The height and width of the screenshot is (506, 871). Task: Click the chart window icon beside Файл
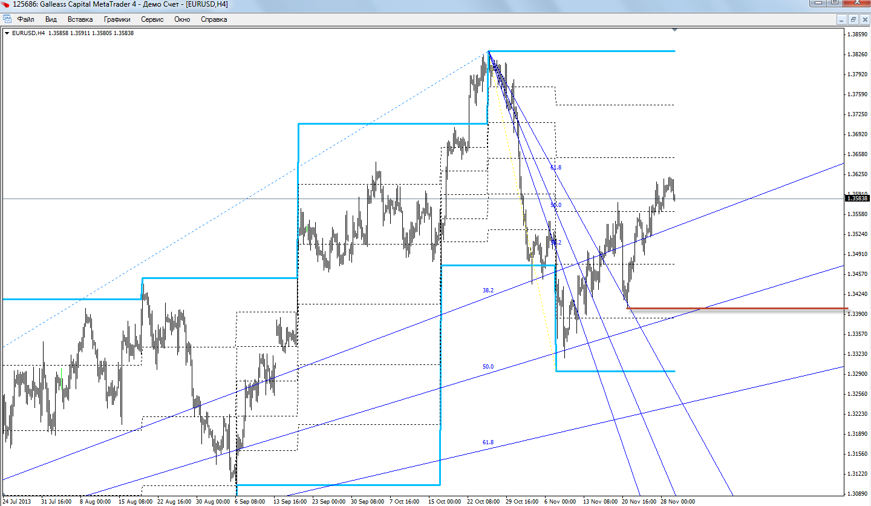click(7, 19)
